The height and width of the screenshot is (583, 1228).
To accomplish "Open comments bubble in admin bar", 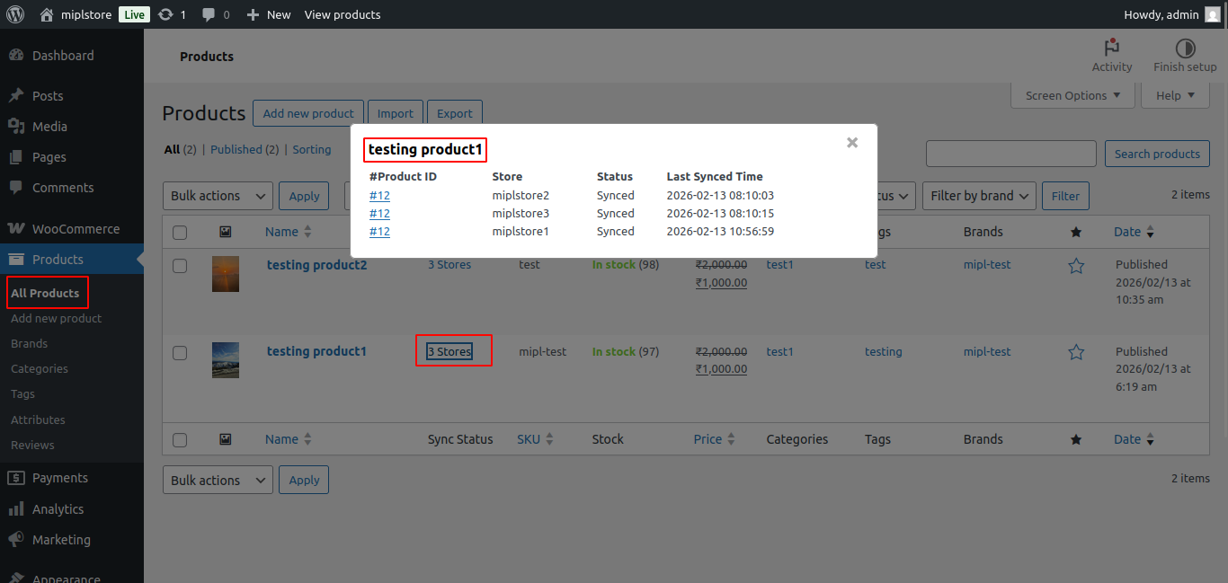I will coord(209,14).
